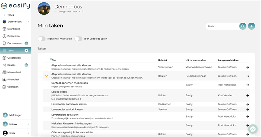
Task: Open Leverancier badkamer kiezen arrow
Action: click(248, 104)
